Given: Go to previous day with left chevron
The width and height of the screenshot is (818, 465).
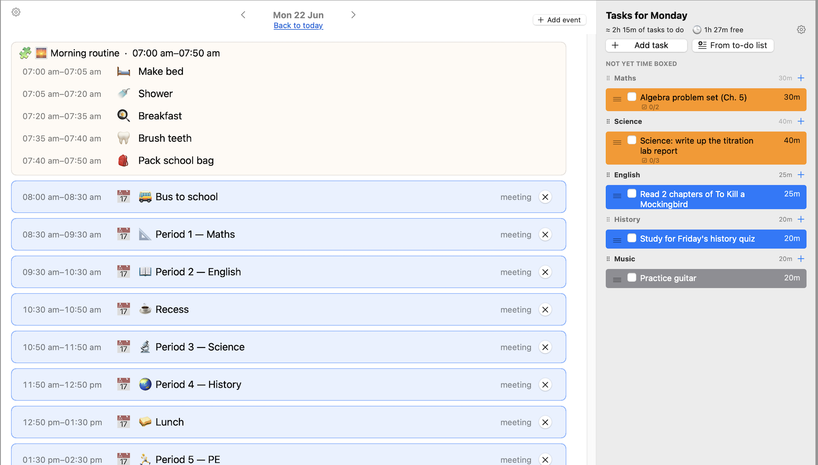Looking at the screenshot, I should tap(243, 15).
